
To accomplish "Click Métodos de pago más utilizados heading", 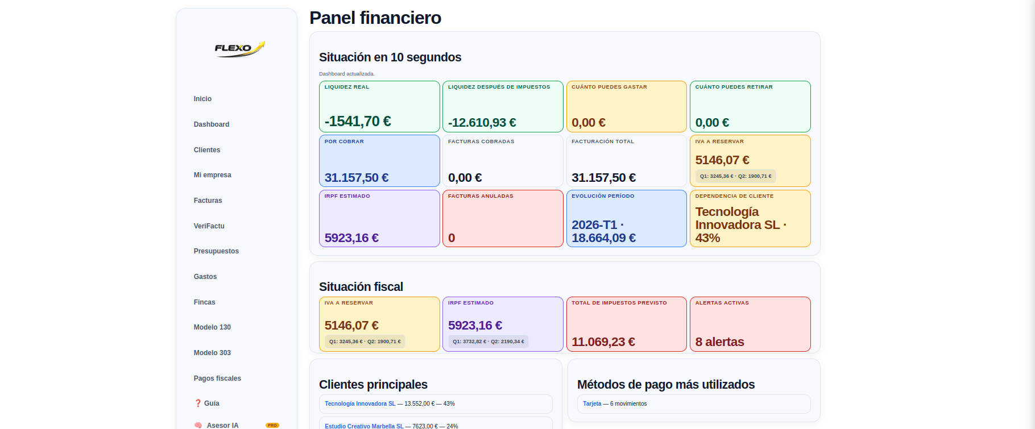I will (666, 385).
